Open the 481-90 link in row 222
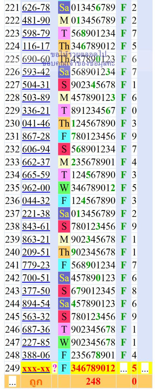This screenshot has height=391, width=155. tap(36, 20)
